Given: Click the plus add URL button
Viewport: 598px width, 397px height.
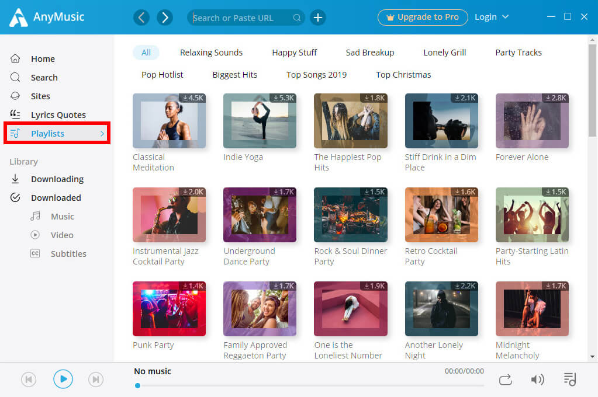Looking at the screenshot, I should click(317, 18).
